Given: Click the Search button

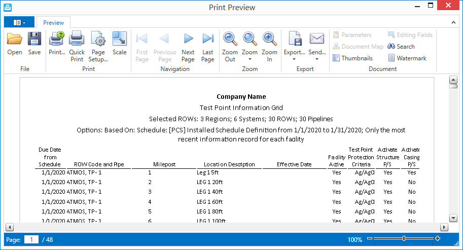Looking at the screenshot, I should pos(401,47).
